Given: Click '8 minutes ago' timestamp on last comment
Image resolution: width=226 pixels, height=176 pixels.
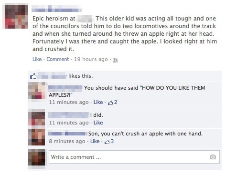Looking at the screenshot, I should click(x=67, y=141).
